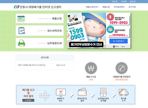Go to 공지사항 in top navigation
The height and width of the screenshot is (108, 148).
pyautogui.click(x=132, y=7)
